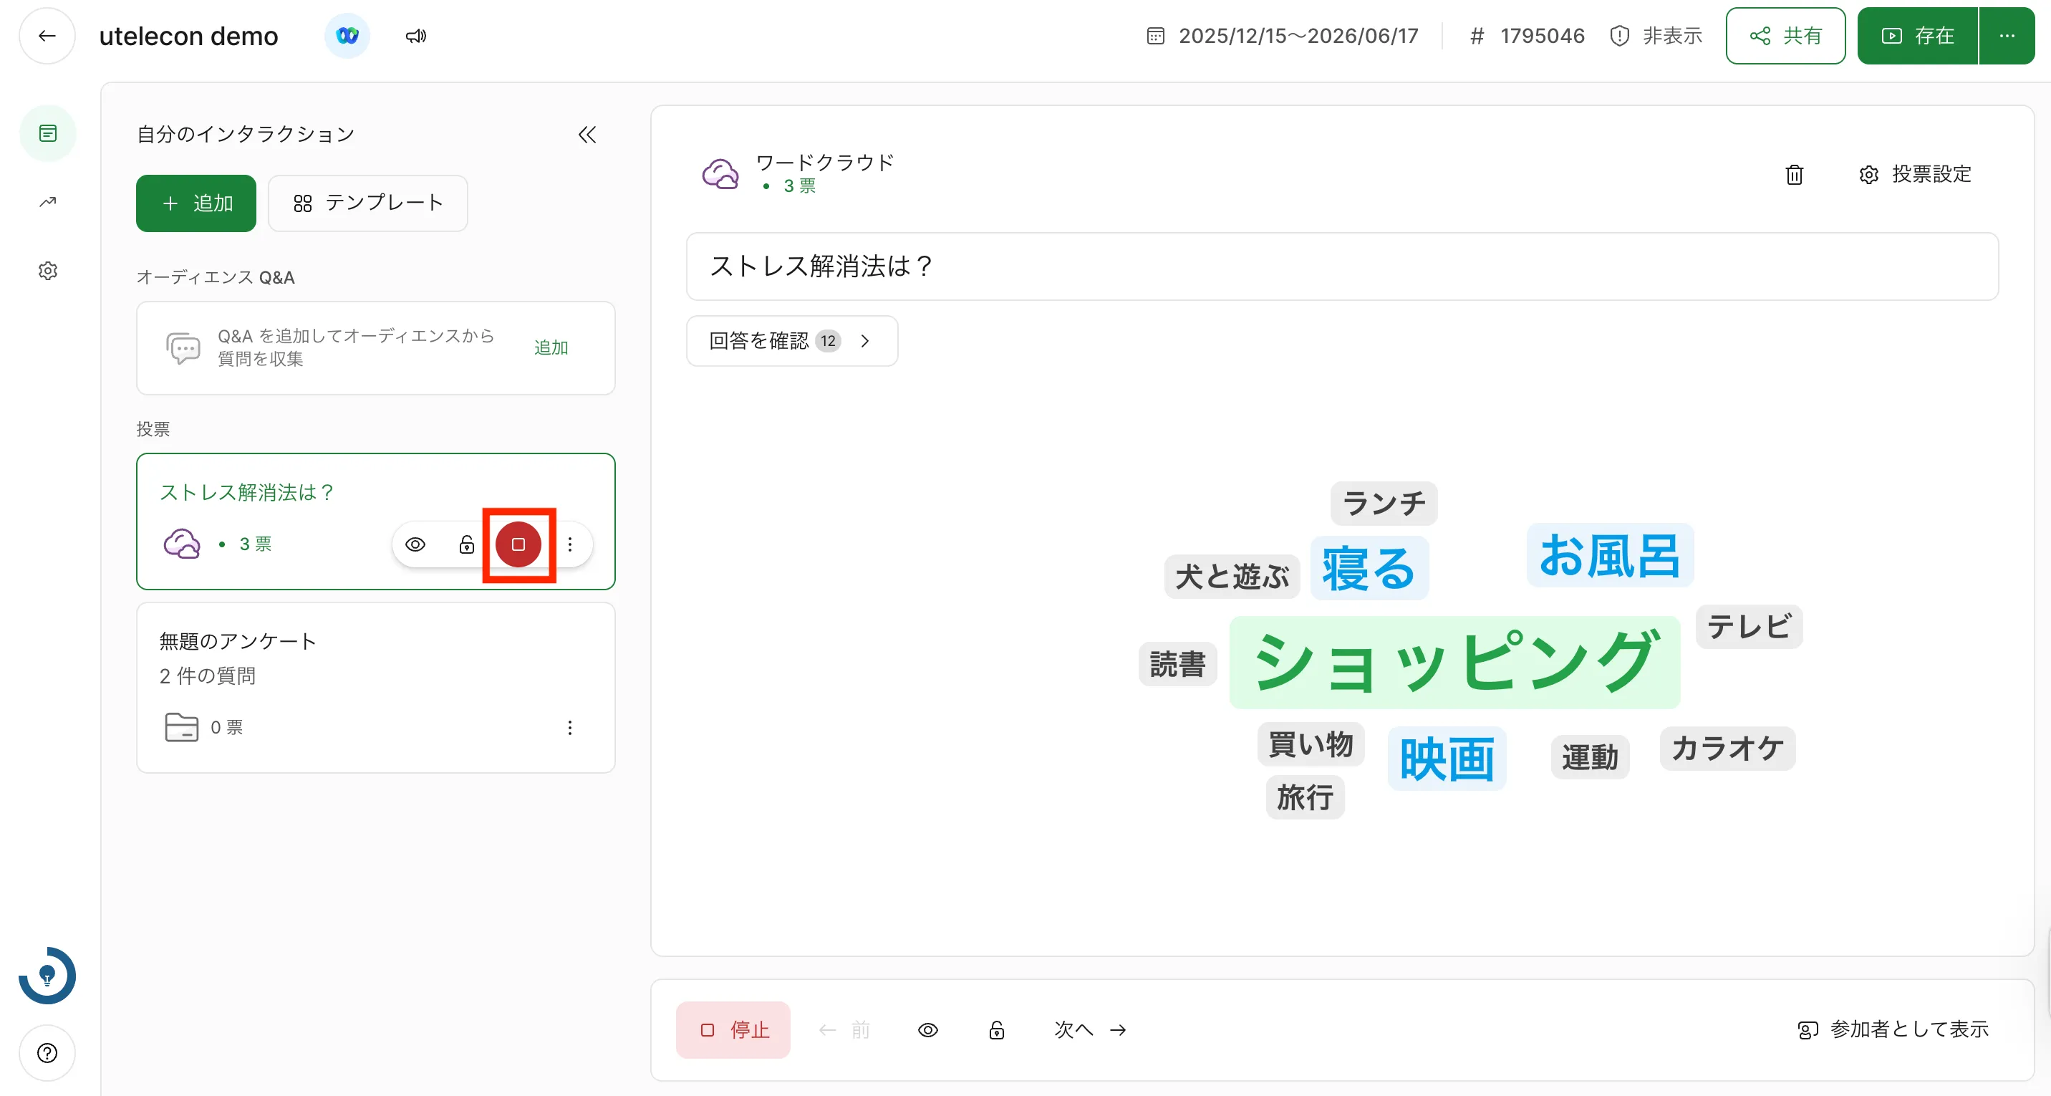Open the テンプレート templates tab

(368, 203)
